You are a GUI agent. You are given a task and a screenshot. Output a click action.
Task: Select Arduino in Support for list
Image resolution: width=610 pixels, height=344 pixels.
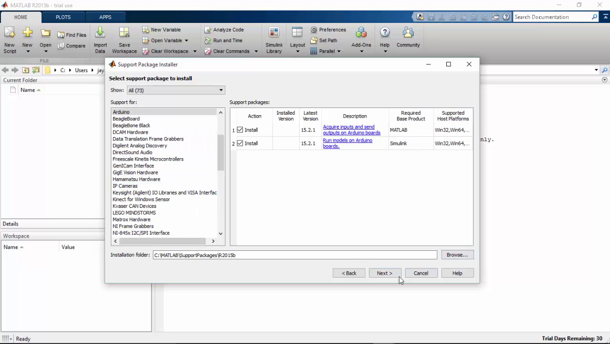pos(164,112)
